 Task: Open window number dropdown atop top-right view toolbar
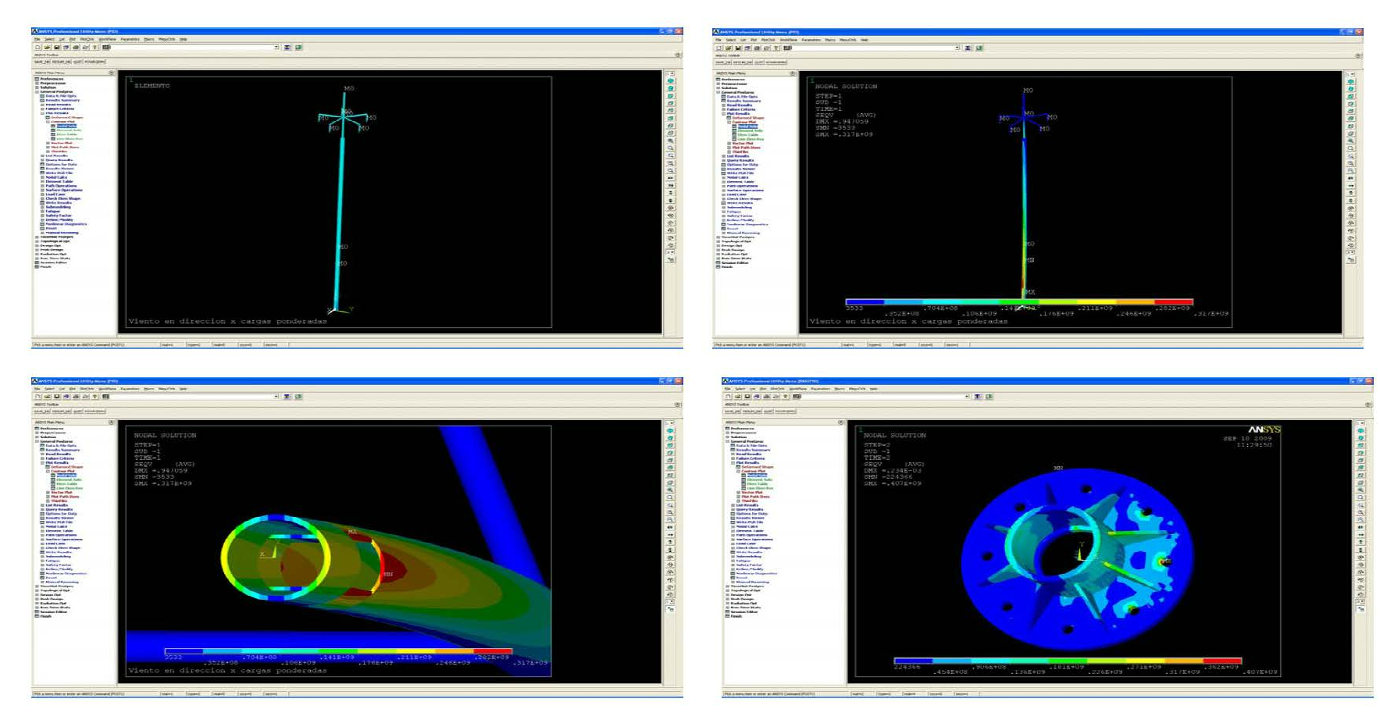click(x=1350, y=74)
